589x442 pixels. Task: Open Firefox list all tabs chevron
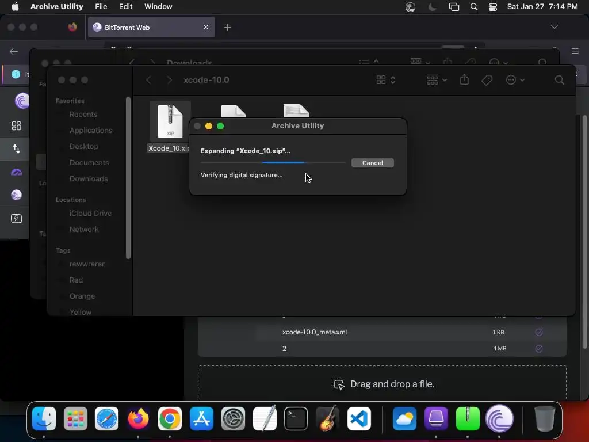(554, 27)
